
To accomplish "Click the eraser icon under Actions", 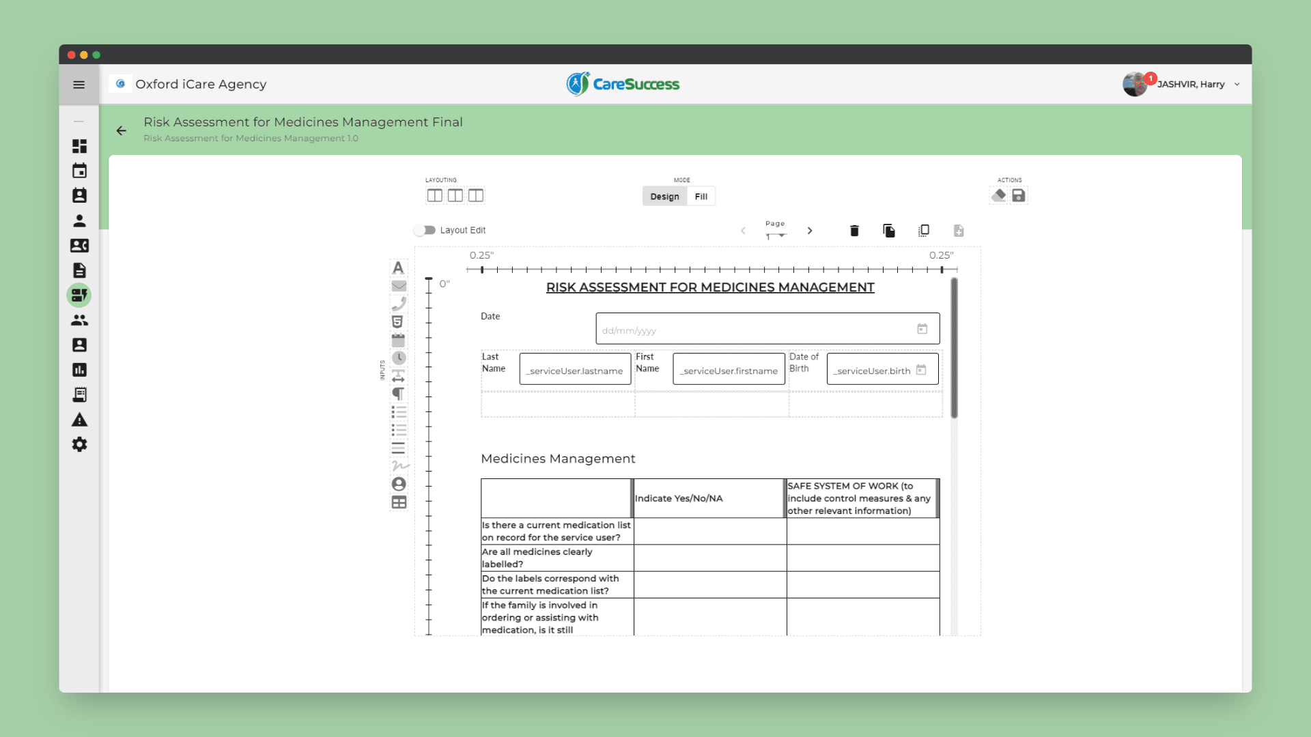I will [999, 195].
